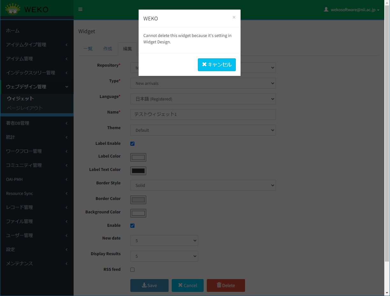Switch to the 一覧 tab
The image size is (390, 296).
pos(88,49)
